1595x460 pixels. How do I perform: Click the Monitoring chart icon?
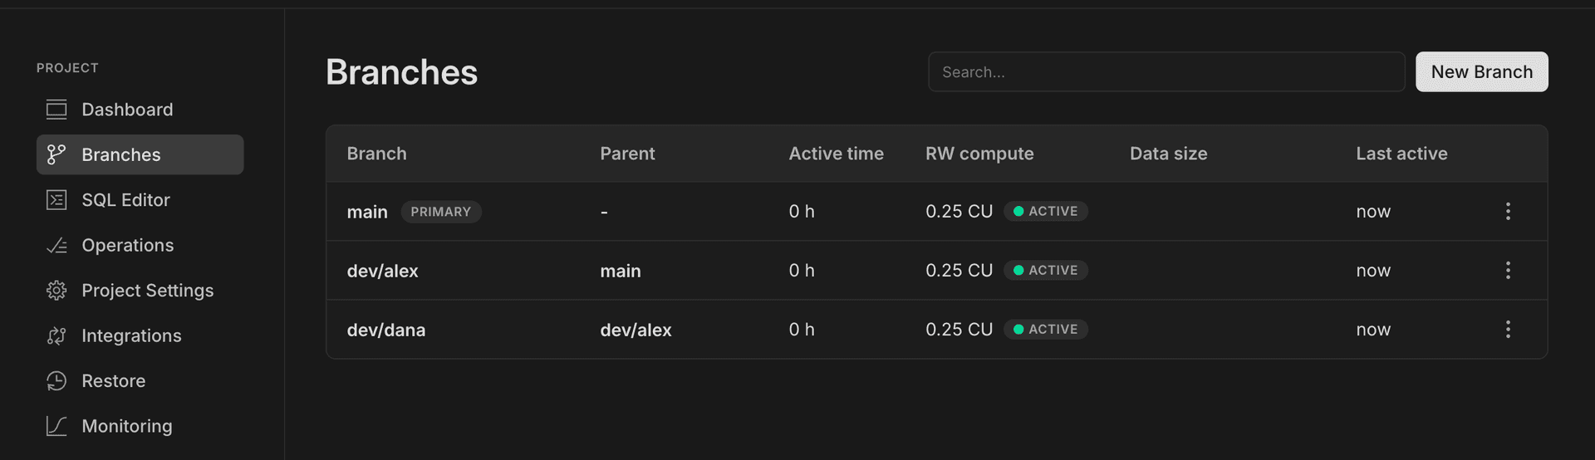coord(56,426)
